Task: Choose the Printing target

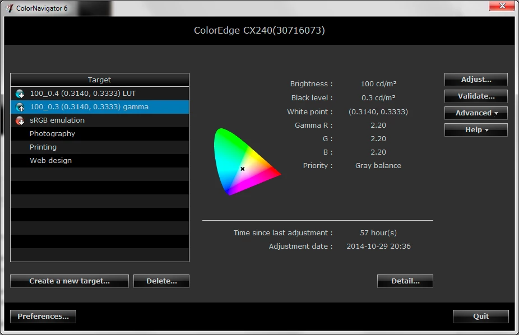Action: click(x=100, y=147)
